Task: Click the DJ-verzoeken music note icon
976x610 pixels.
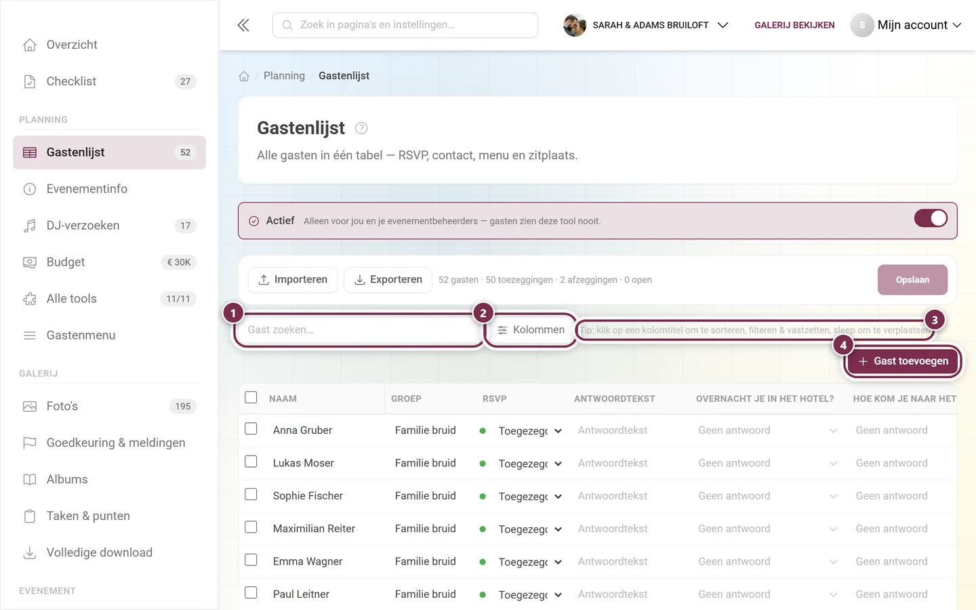Action: pos(30,226)
